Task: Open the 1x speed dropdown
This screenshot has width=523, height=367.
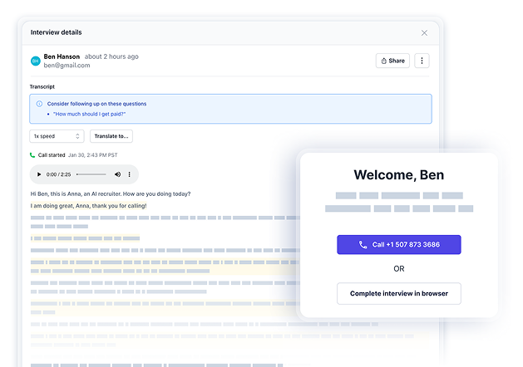Action: [57, 136]
